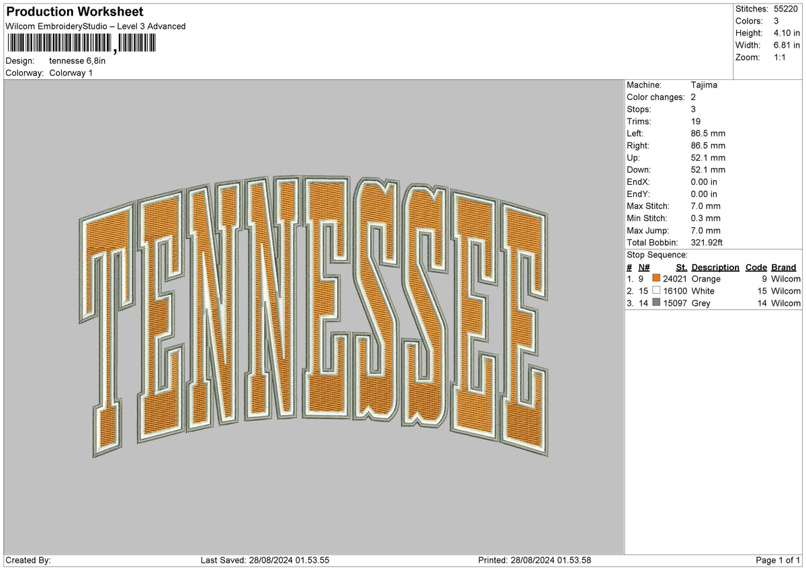Viewport: 806px width, 570px height.
Task: Click the stitches count '55220'
Action: coord(786,9)
